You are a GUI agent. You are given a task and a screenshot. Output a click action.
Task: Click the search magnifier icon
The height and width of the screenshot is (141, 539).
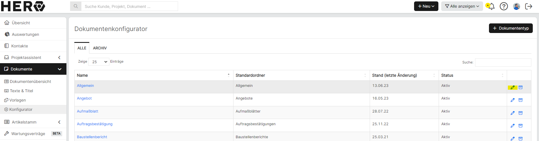tap(76, 6)
